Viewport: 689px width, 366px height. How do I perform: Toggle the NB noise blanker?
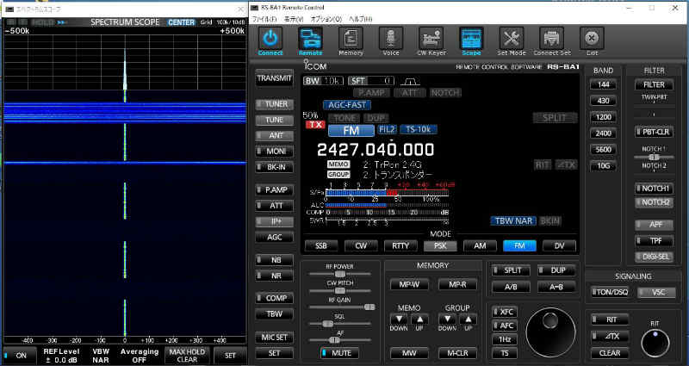[274, 260]
